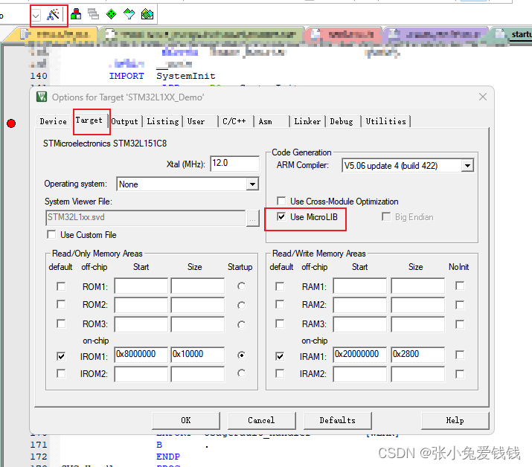
Task: Open the Pack Installer icon
Action: [x=147, y=14]
